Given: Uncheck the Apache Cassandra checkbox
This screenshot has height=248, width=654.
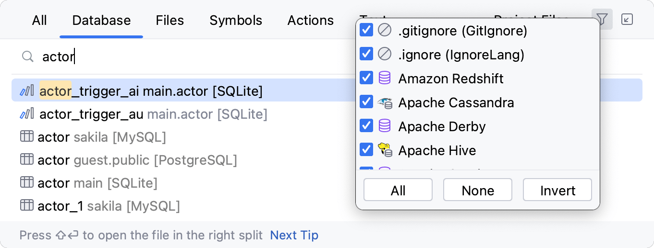Looking at the screenshot, I should tap(366, 102).
